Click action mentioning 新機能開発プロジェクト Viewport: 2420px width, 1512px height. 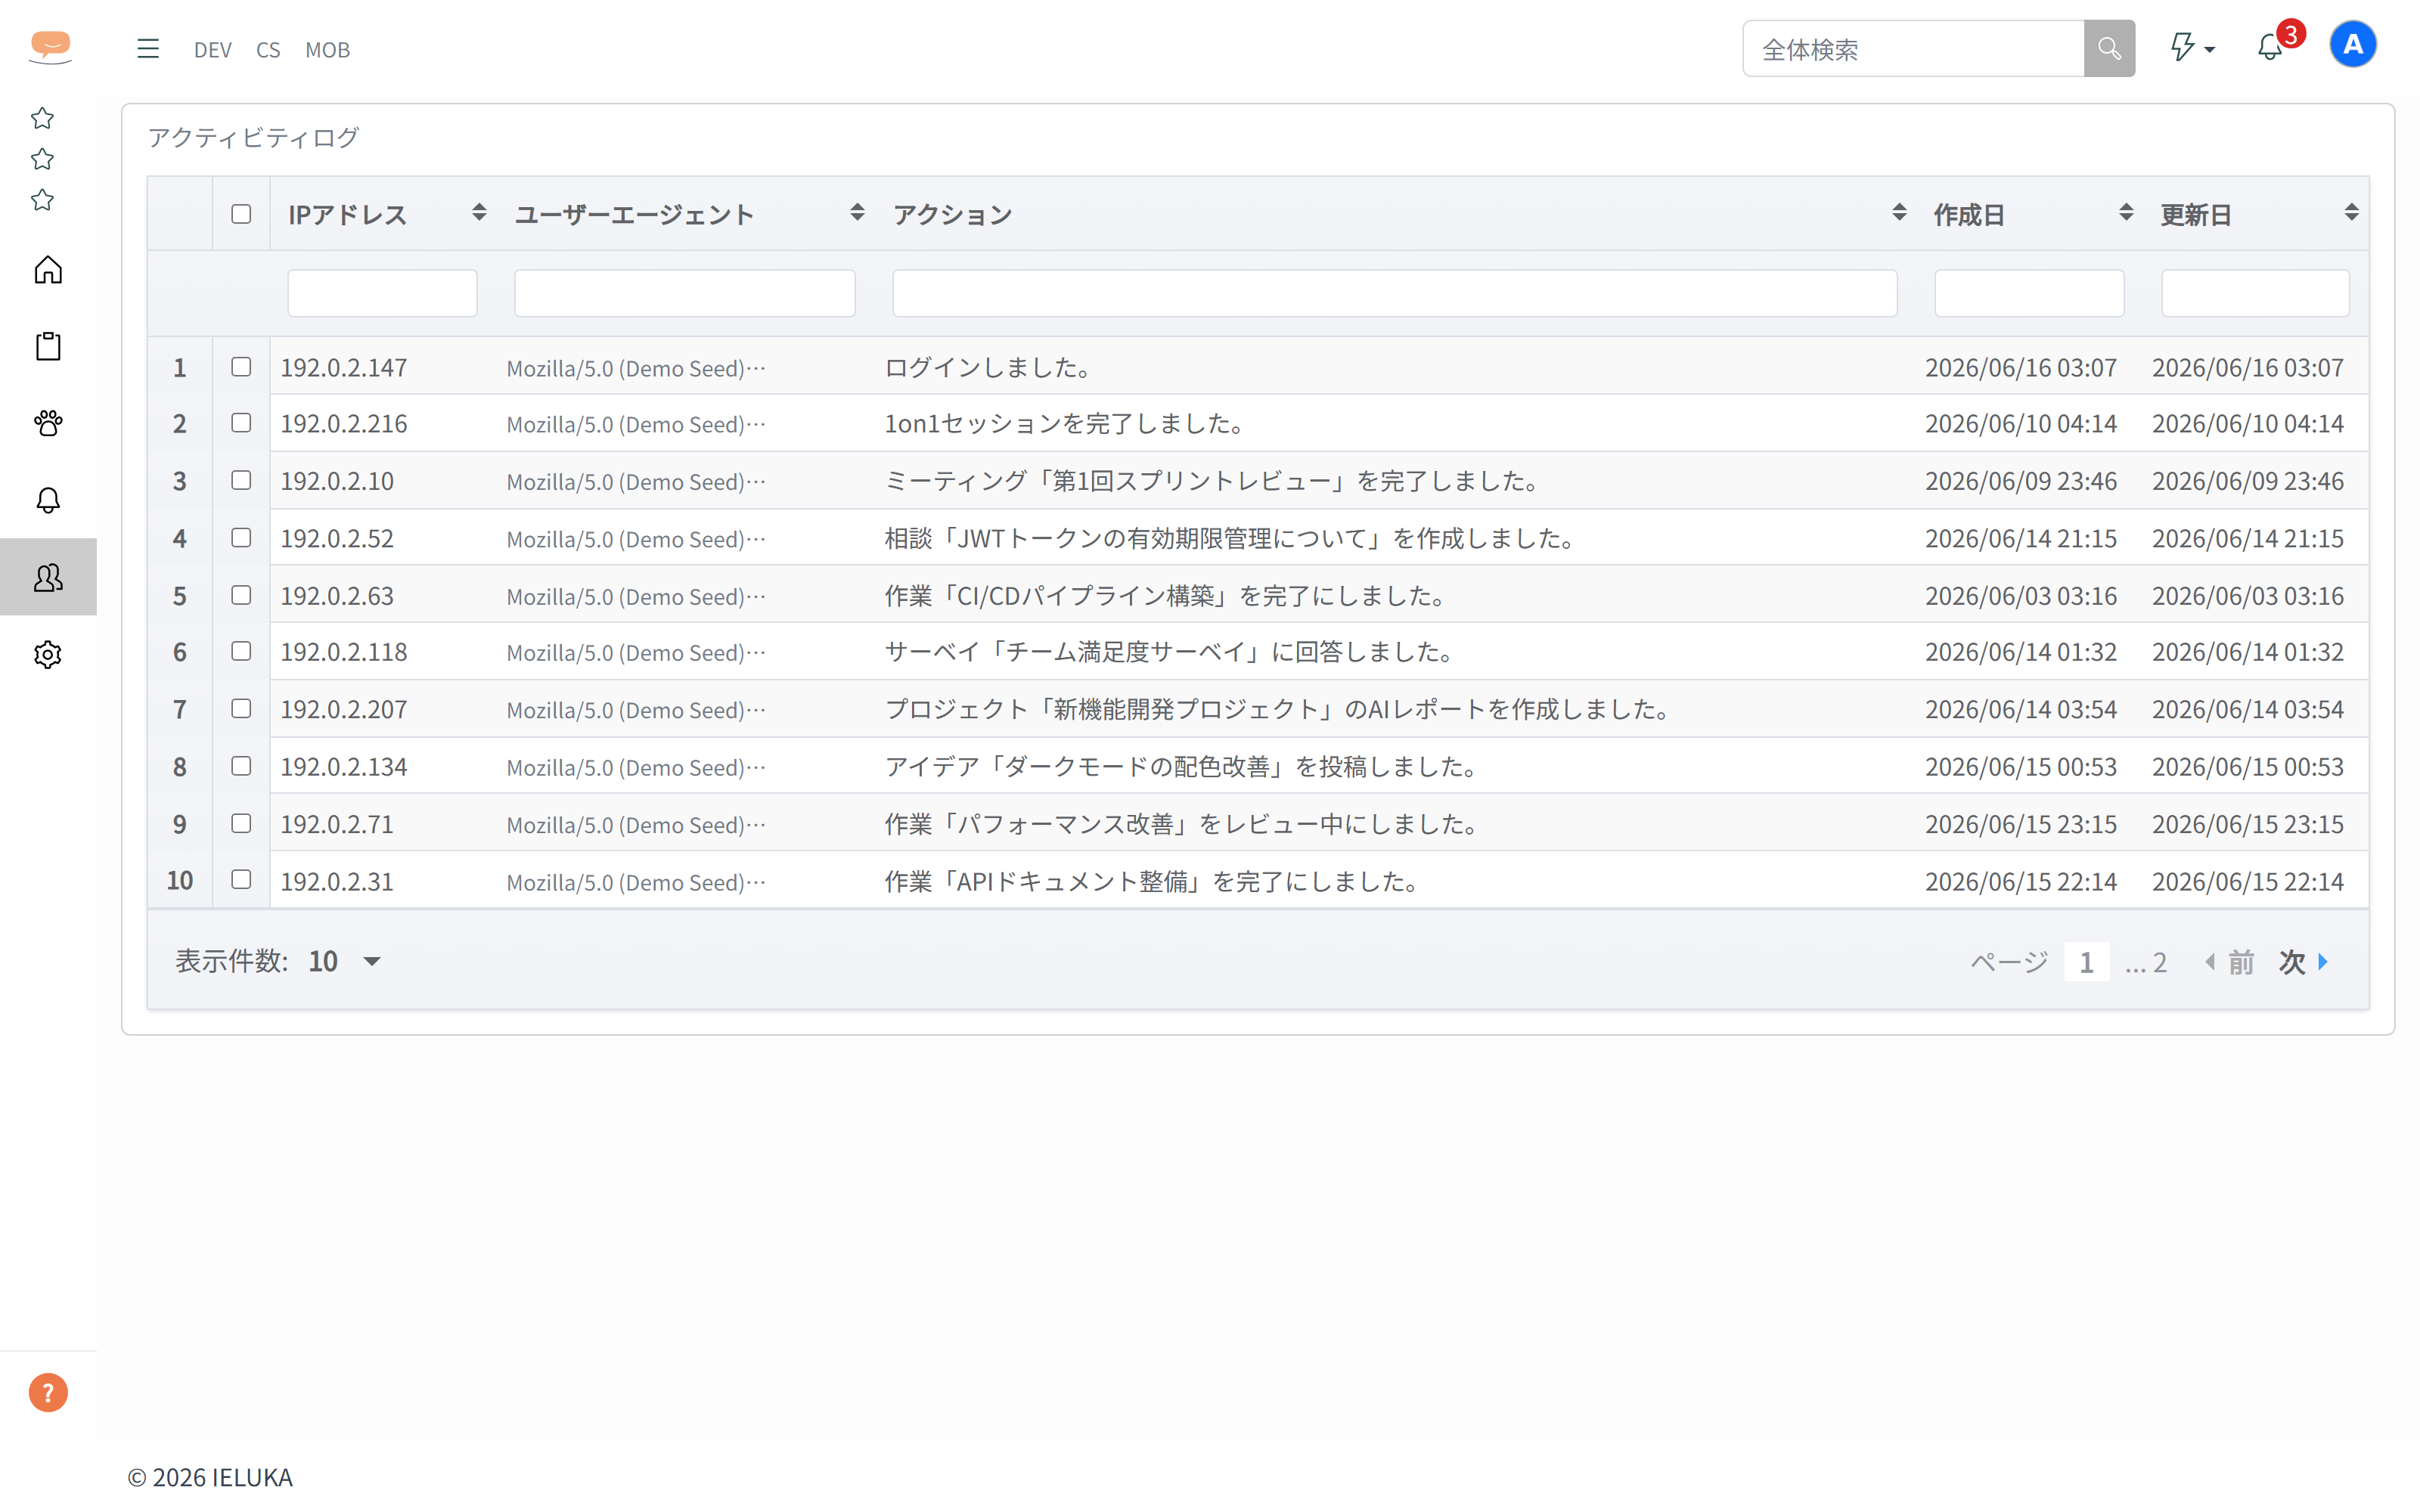tap(1280, 709)
